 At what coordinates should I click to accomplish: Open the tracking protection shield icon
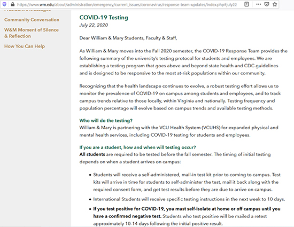(4, 4)
